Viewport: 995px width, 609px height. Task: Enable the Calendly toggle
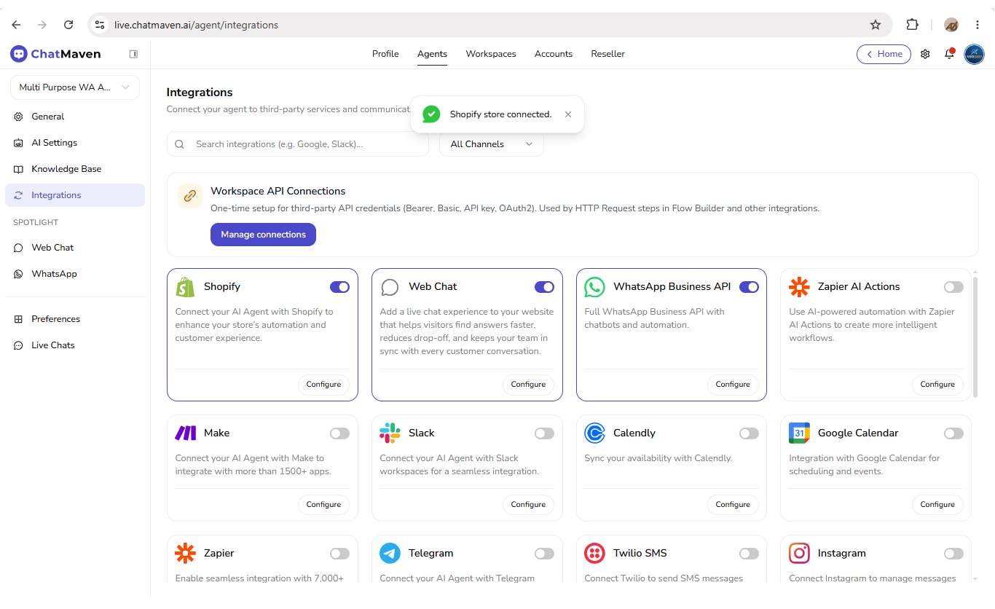[x=749, y=433]
